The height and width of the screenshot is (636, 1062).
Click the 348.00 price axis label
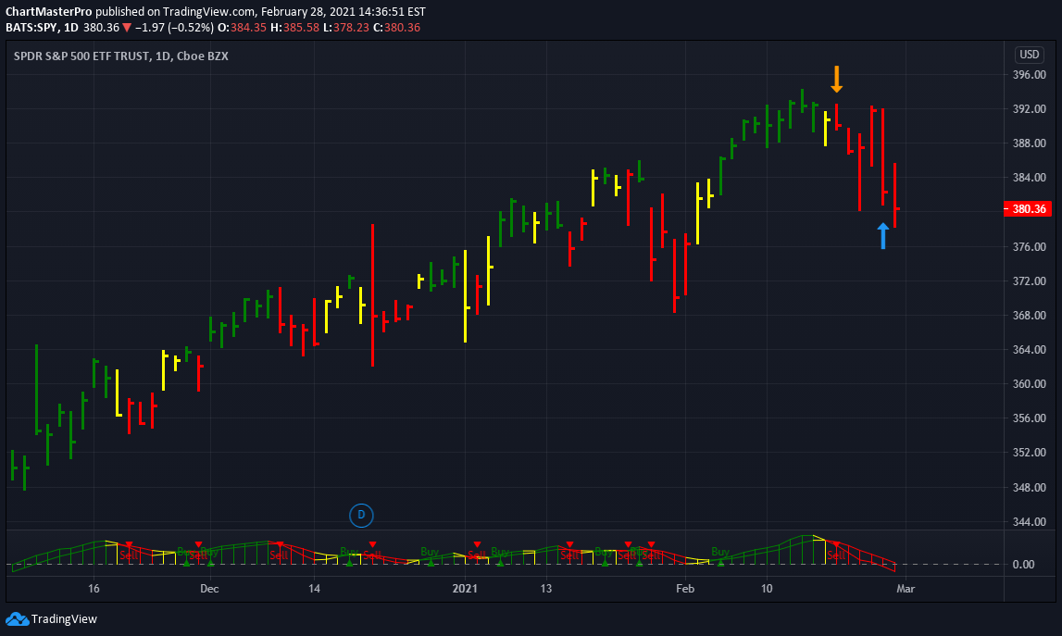[x=1029, y=488]
